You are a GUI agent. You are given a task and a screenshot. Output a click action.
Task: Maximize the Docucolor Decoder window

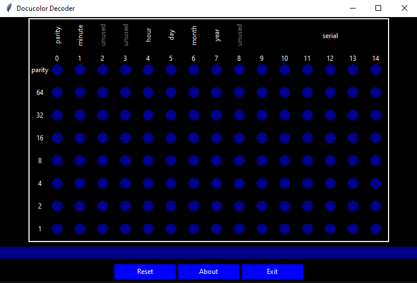(378, 8)
